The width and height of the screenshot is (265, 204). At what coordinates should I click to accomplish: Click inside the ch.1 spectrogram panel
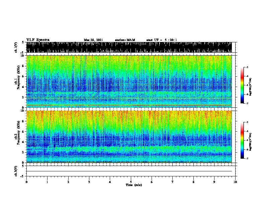click(129, 81)
